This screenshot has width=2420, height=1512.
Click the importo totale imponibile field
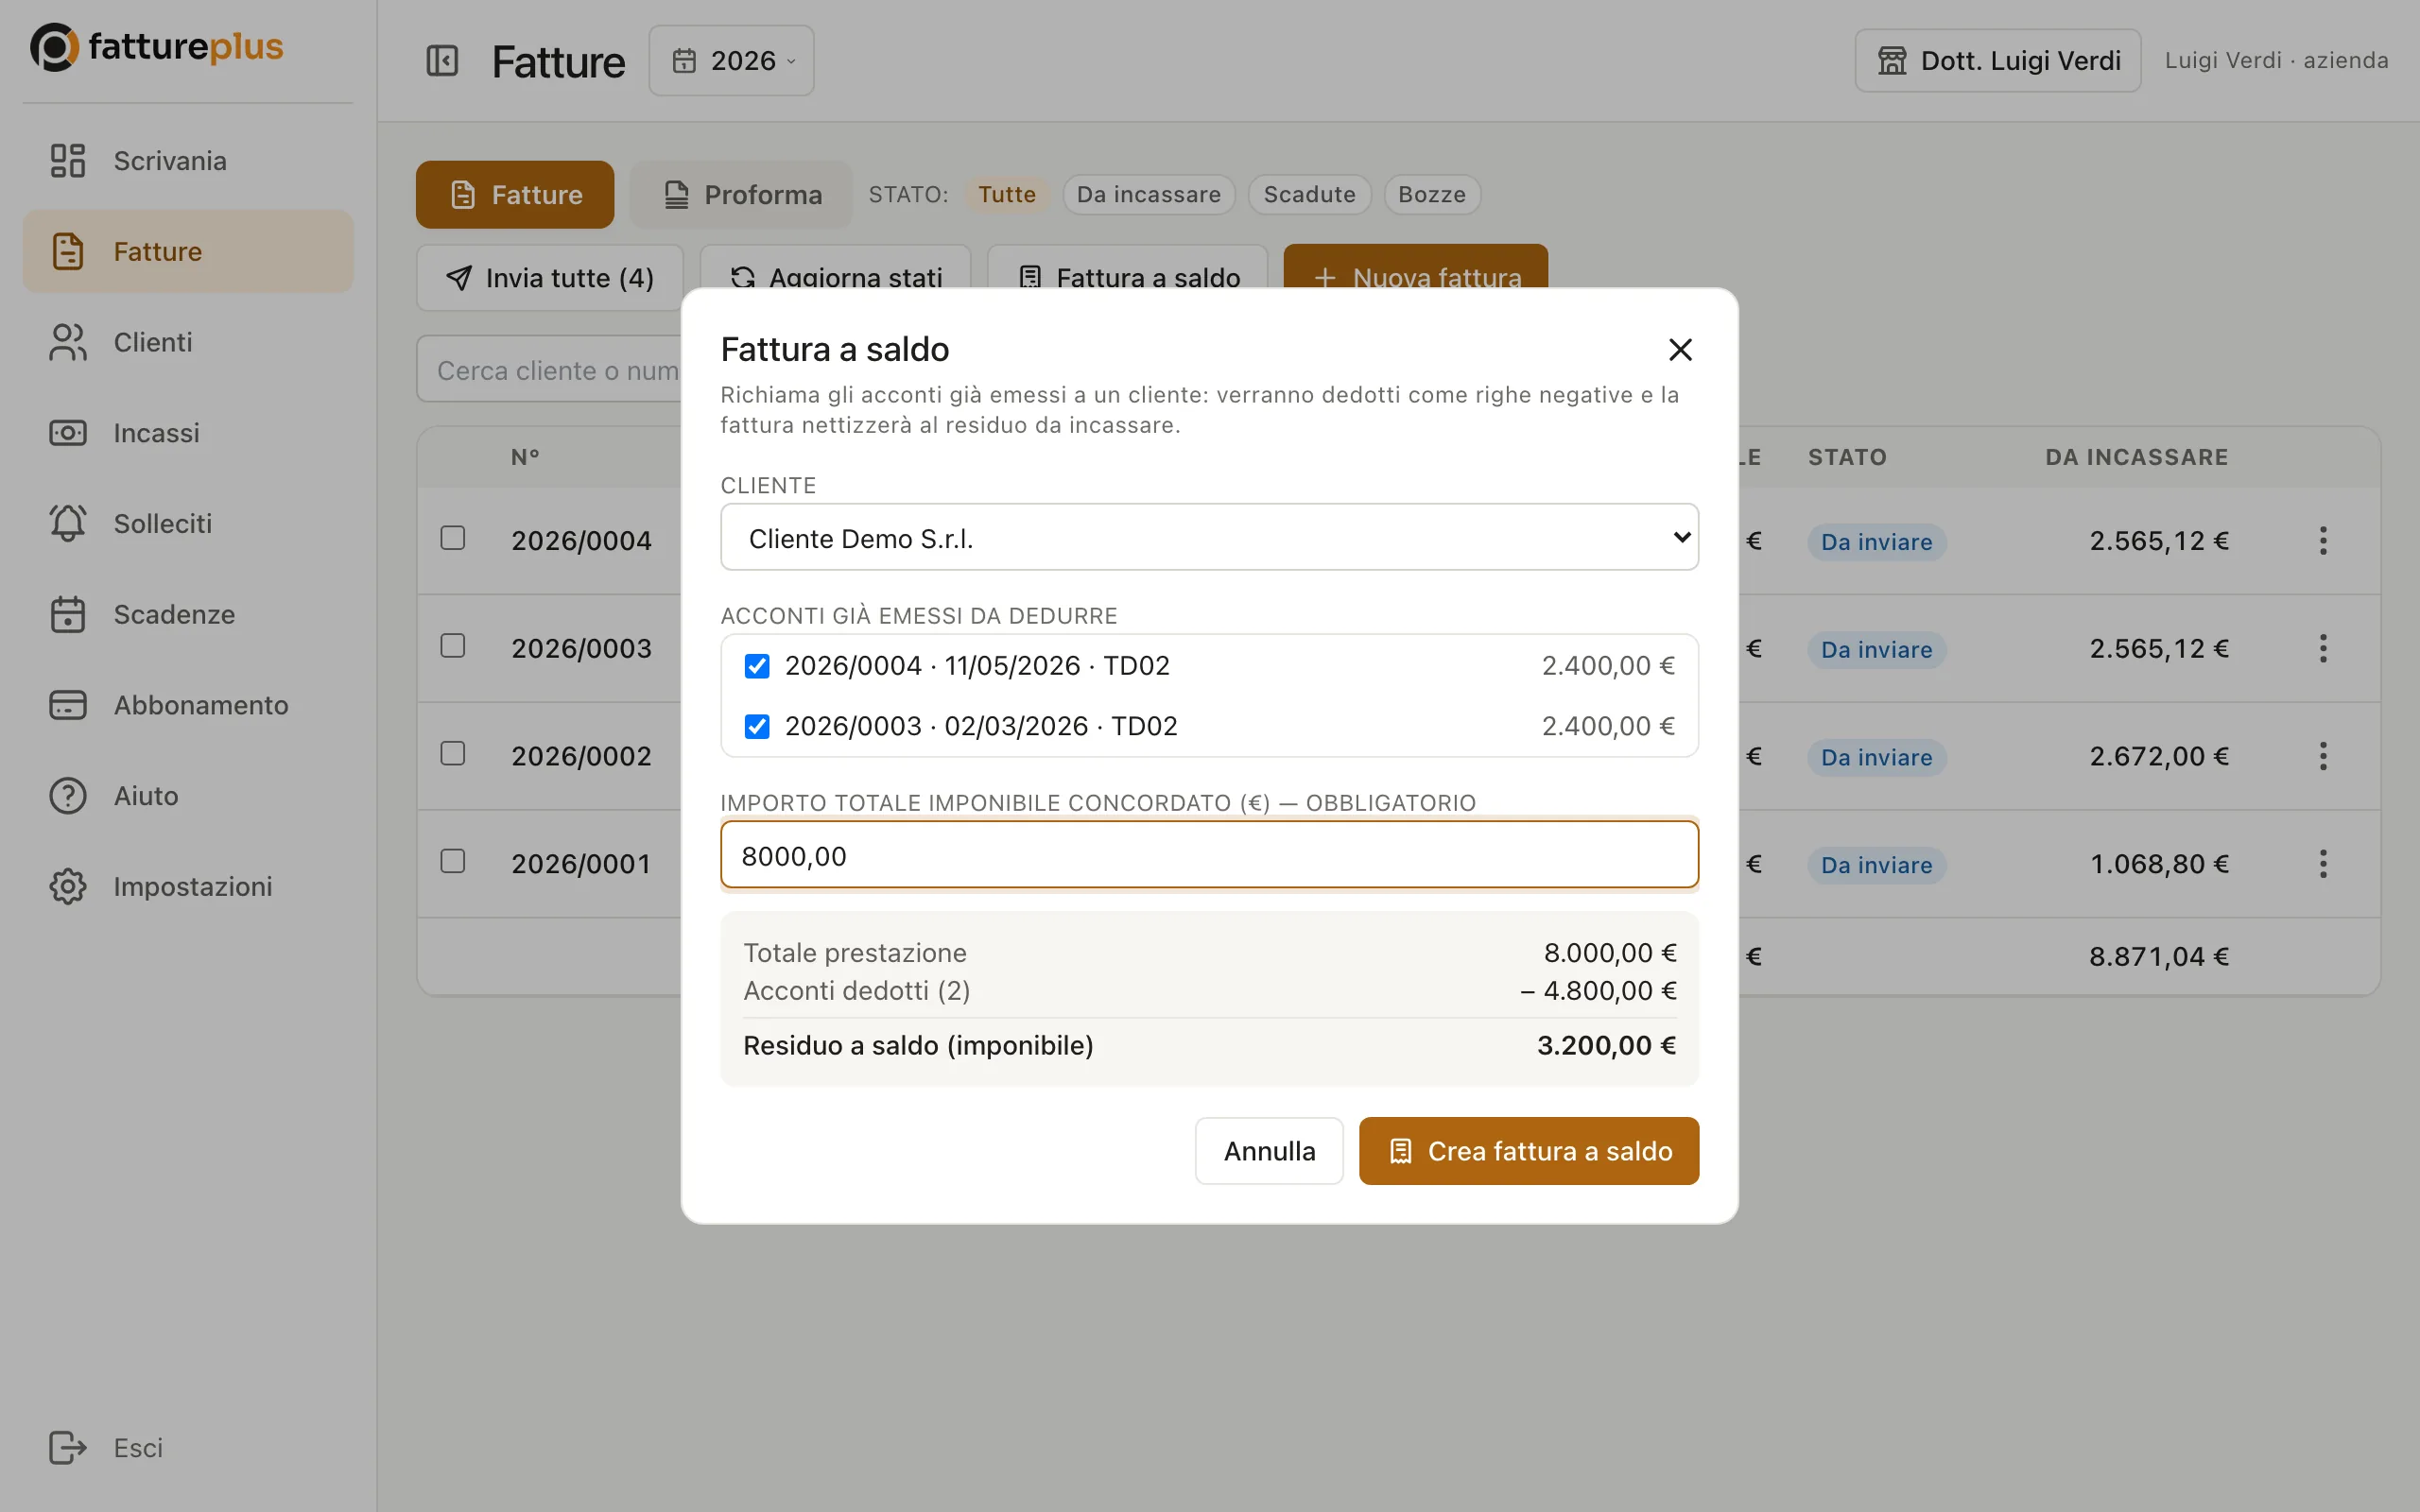point(1209,855)
